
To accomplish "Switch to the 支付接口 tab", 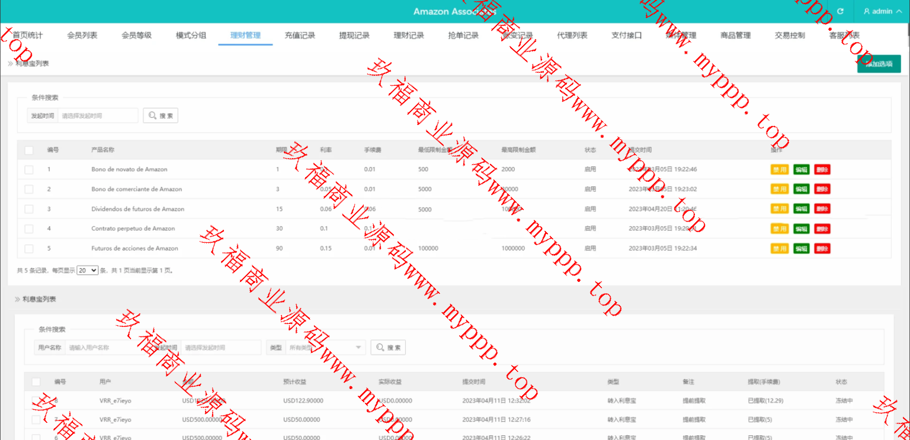I will coord(627,36).
